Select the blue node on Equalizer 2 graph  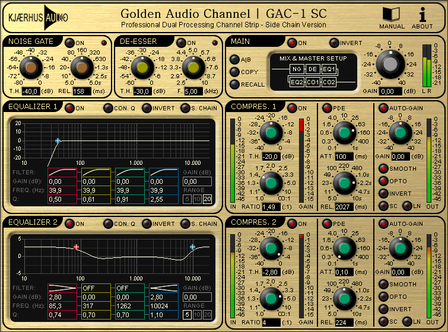point(193,247)
